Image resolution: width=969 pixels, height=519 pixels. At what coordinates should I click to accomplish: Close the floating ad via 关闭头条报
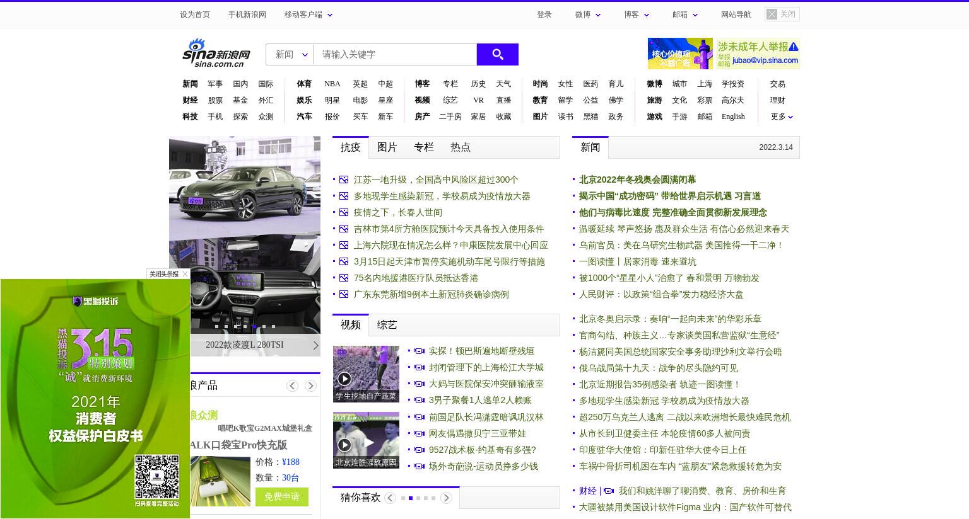(168, 274)
